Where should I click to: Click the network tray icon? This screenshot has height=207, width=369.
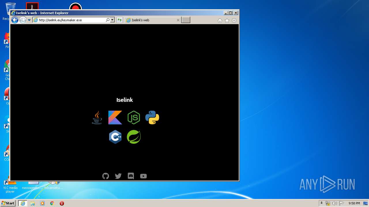(x=328, y=203)
